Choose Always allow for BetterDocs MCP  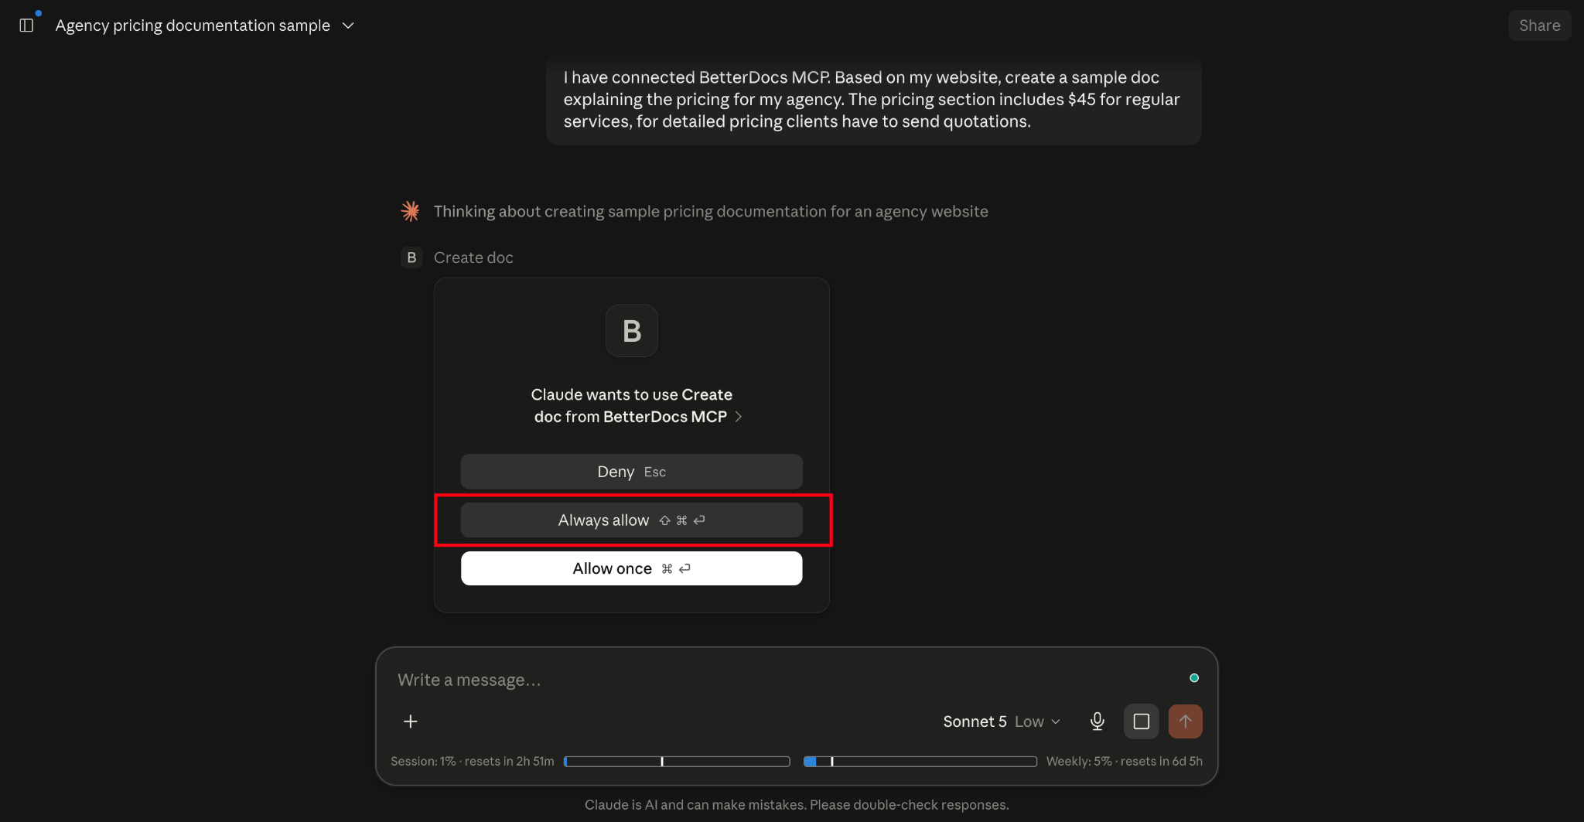[x=632, y=520]
